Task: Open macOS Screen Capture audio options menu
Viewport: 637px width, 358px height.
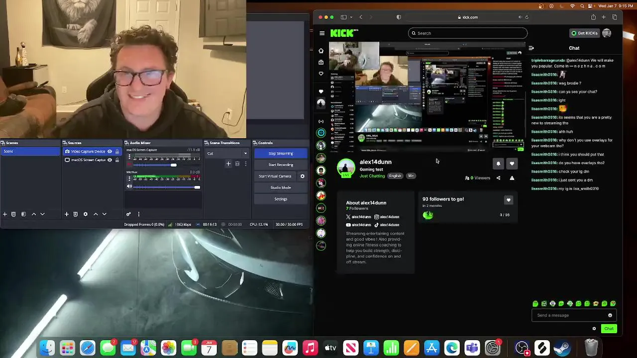Action: point(129,157)
